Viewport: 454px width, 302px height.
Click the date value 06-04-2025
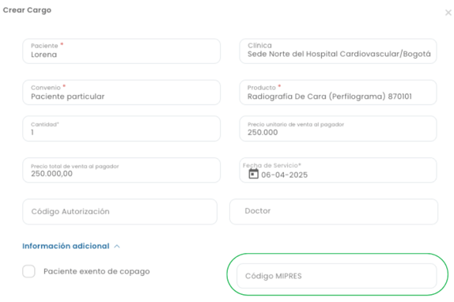[x=284, y=175]
